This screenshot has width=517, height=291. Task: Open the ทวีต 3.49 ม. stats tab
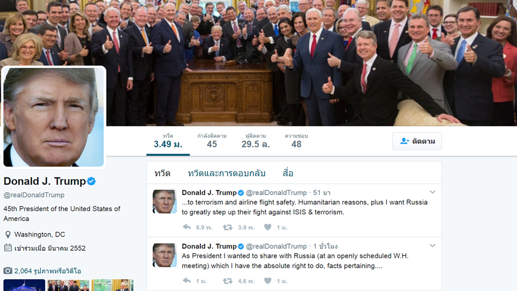tap(168, 141)
